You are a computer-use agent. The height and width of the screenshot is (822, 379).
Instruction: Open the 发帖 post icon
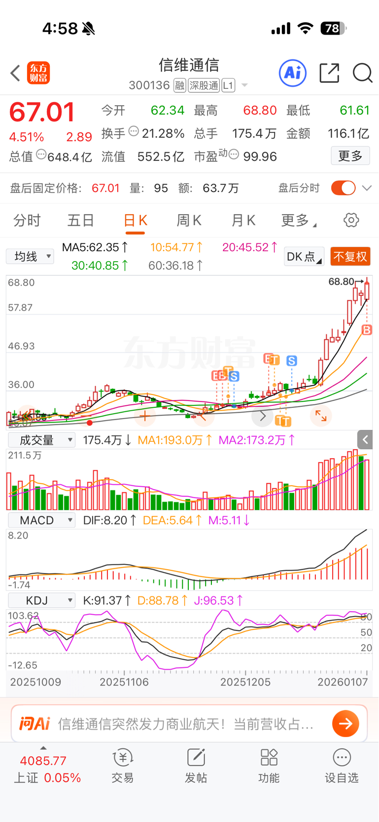pyautogui.click(x=196, y=757)
